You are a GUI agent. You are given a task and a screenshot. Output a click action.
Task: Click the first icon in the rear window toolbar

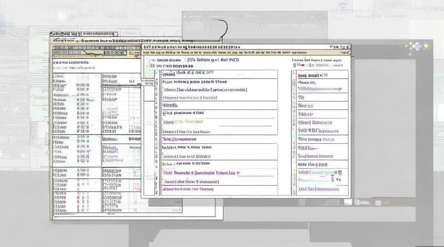pyautogui.click(x=55, y=53)
